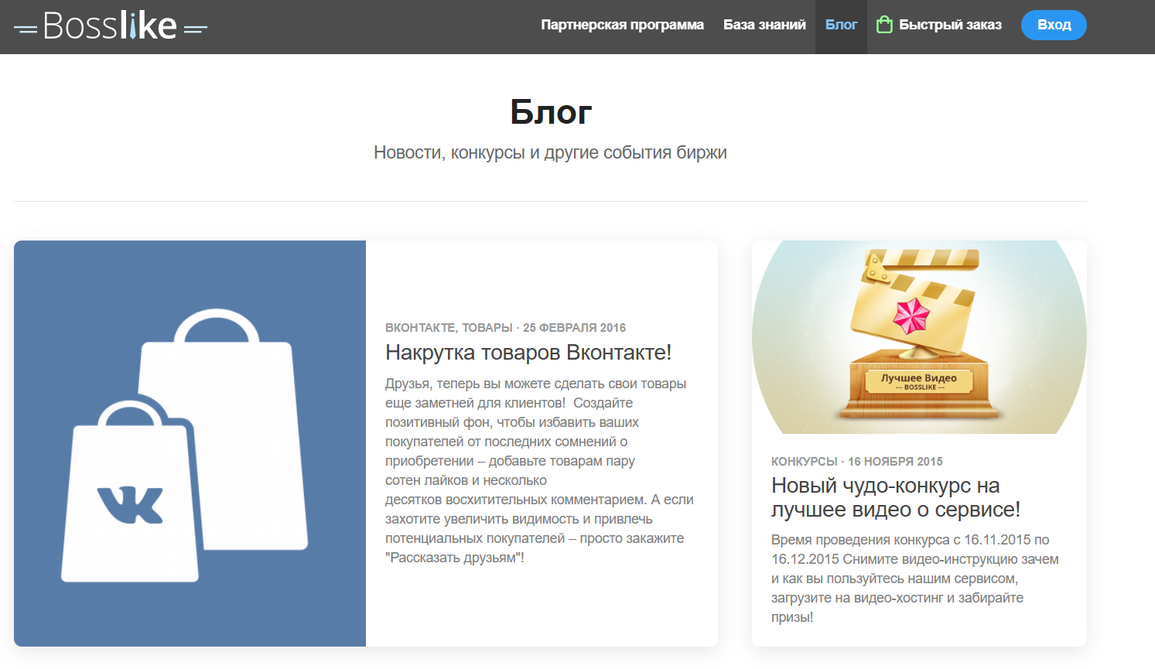
Task: Open the "Партнерская программа" menu item
Action: tap(622, 25)
